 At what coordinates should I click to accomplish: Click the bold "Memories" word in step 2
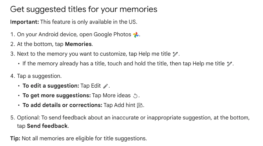(x=78, y=44)
